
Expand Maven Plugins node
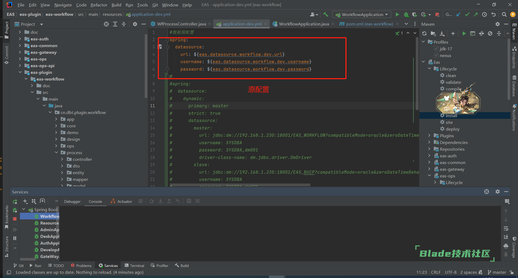pyautogui.click(x=429, y=136)
